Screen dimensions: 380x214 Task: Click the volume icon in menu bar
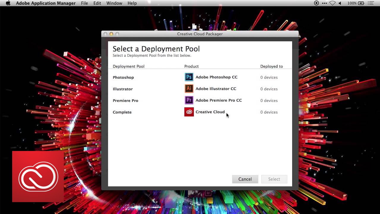point(340,3)
